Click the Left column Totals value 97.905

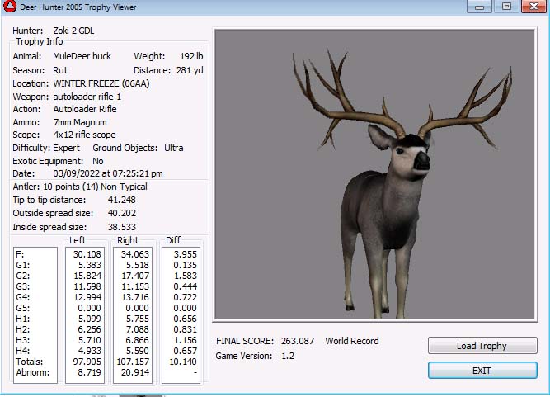(85, 362)
